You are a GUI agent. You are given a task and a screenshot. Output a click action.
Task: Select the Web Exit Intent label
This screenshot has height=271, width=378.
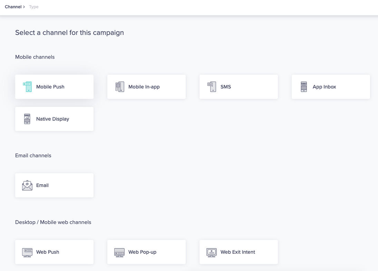pos(238,252)
